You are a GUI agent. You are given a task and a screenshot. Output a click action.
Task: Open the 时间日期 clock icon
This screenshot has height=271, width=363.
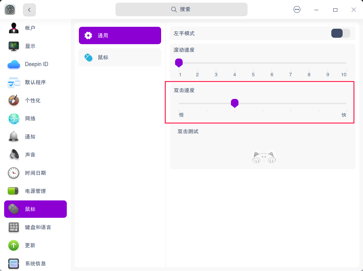tap(14, 173)
